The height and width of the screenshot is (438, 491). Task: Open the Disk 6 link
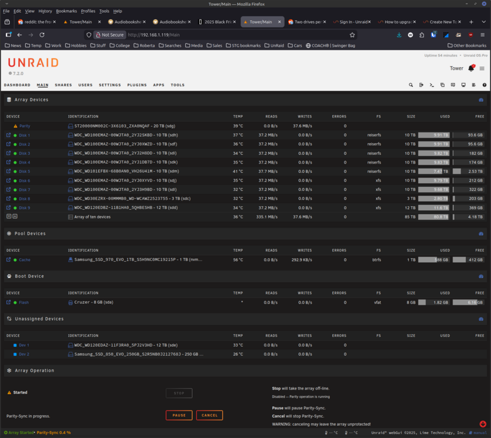[x=25, y=180]
